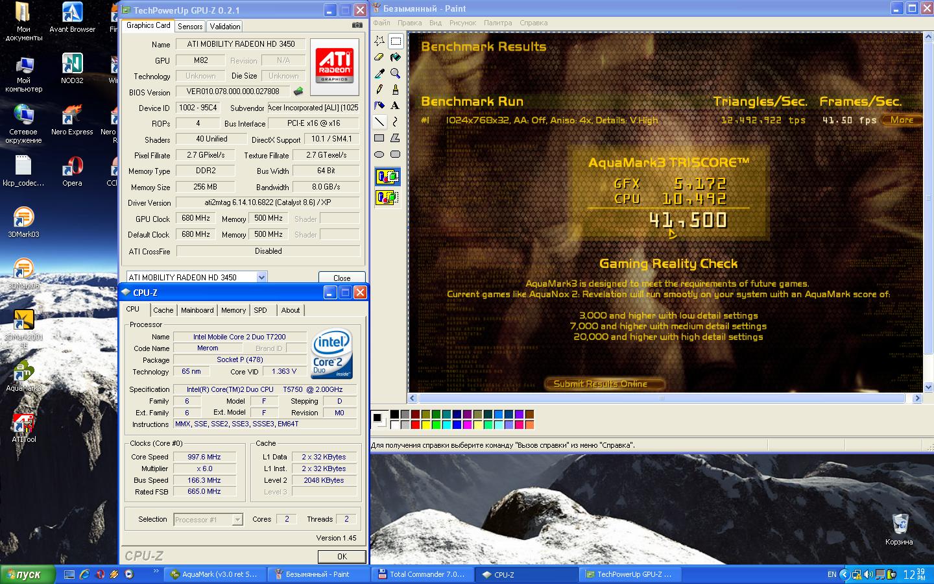Viewport: 934px width, 584px height.
Task: Launch Internet Explorer from Quick Launch
Action: point(84,574)
